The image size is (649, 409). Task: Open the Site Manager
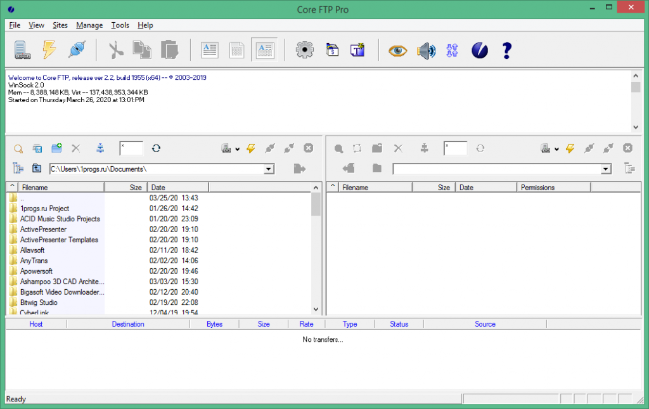coord(22,49)
